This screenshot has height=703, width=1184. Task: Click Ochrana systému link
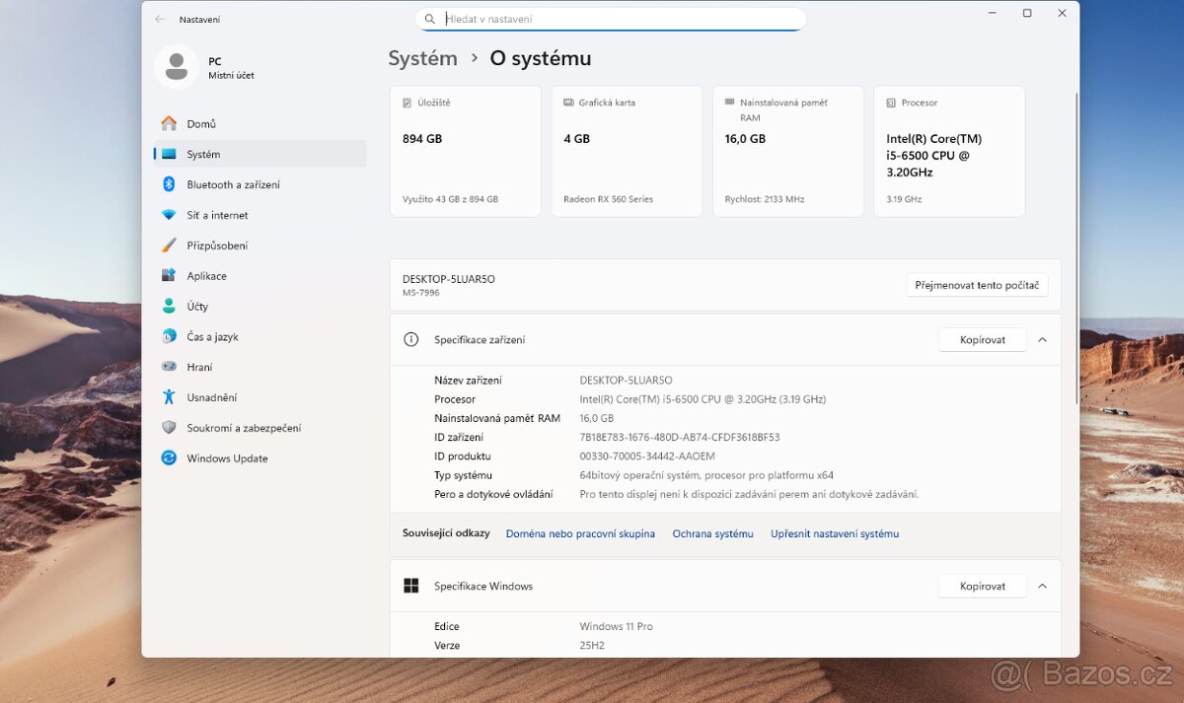click(712, 533)
